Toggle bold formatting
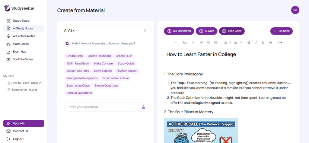This screenshot has width=309, height=143. pyautogui.click(x=249, y=42)
